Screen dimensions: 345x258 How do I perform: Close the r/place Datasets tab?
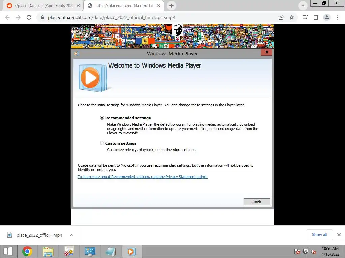pyautogui.click(x=78, y=6)
